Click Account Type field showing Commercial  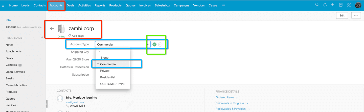coord(123,44)
